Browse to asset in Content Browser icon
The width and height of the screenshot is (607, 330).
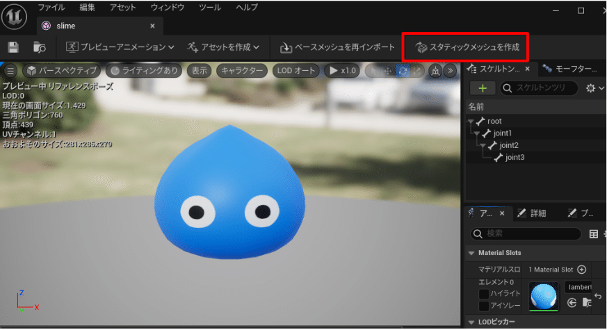(x=39, y=47)
